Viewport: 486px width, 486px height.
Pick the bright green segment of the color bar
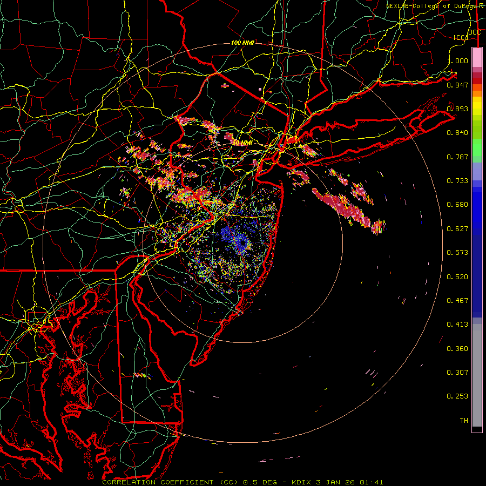477,147
